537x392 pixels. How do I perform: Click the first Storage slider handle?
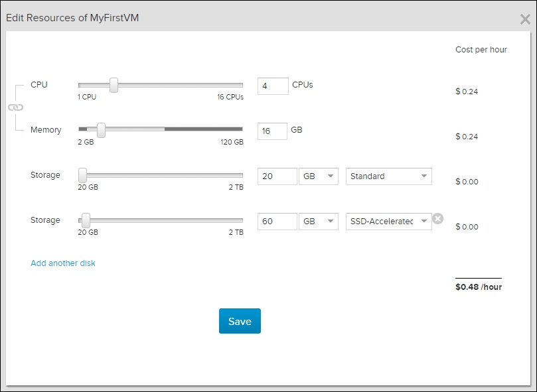pos(82,174)
